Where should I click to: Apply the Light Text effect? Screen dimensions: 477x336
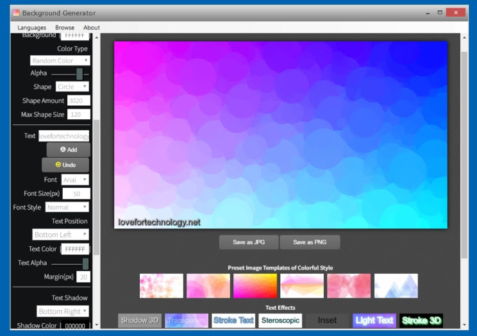coord(374,321)
